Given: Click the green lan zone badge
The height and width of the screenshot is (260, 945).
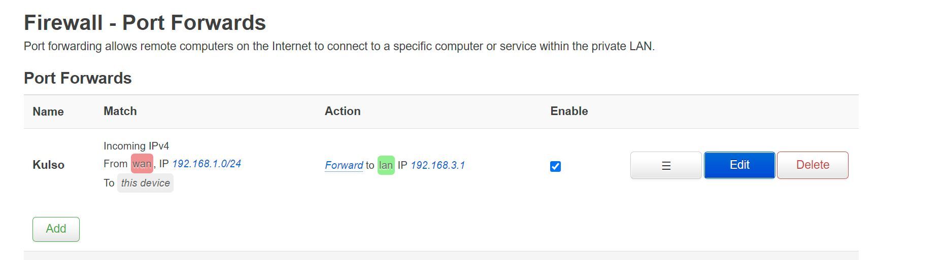Looking at the screenshot, I should click(386, 165).
